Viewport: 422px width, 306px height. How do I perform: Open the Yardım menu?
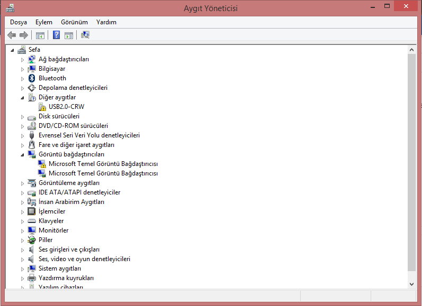click(x=106, y=22)
